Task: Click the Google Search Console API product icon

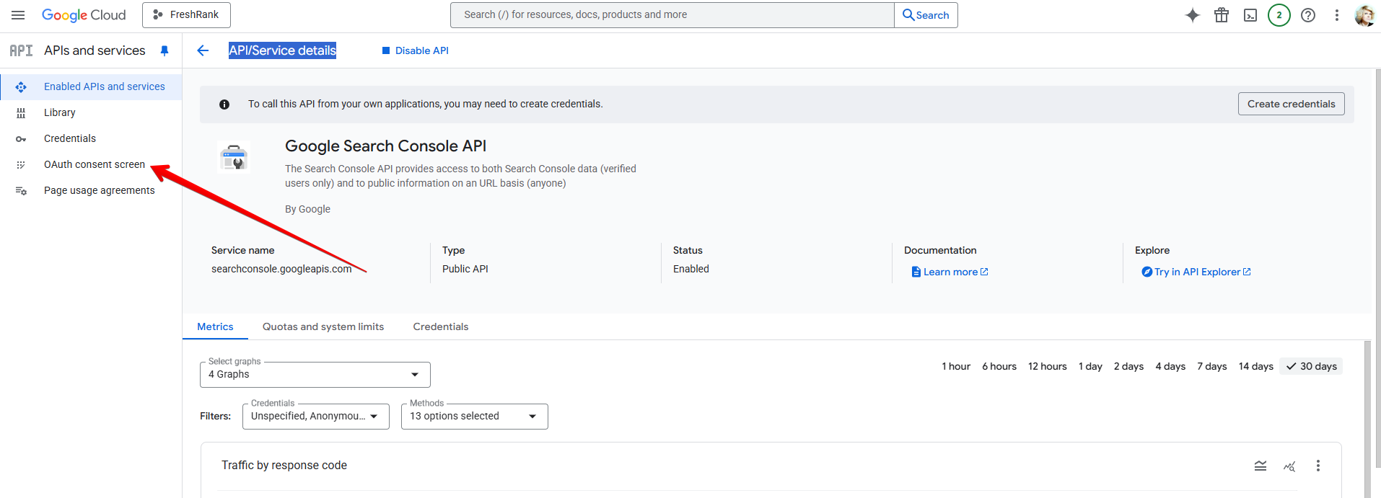Action: 234,157
